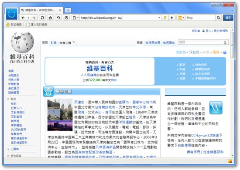The width and height of the screenshot is (240, 170).
Task: Click the blue W icon in the about box
Action: tap(216, 108)
